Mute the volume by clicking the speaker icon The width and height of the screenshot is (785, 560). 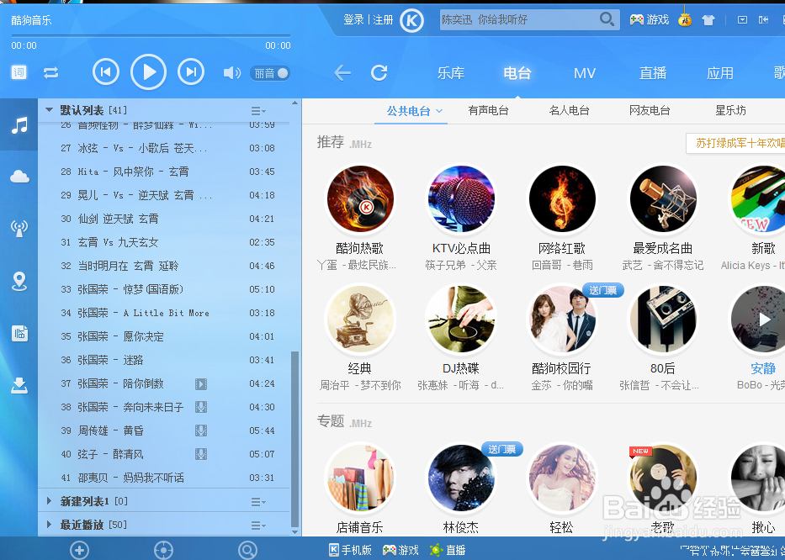[231, 72]
